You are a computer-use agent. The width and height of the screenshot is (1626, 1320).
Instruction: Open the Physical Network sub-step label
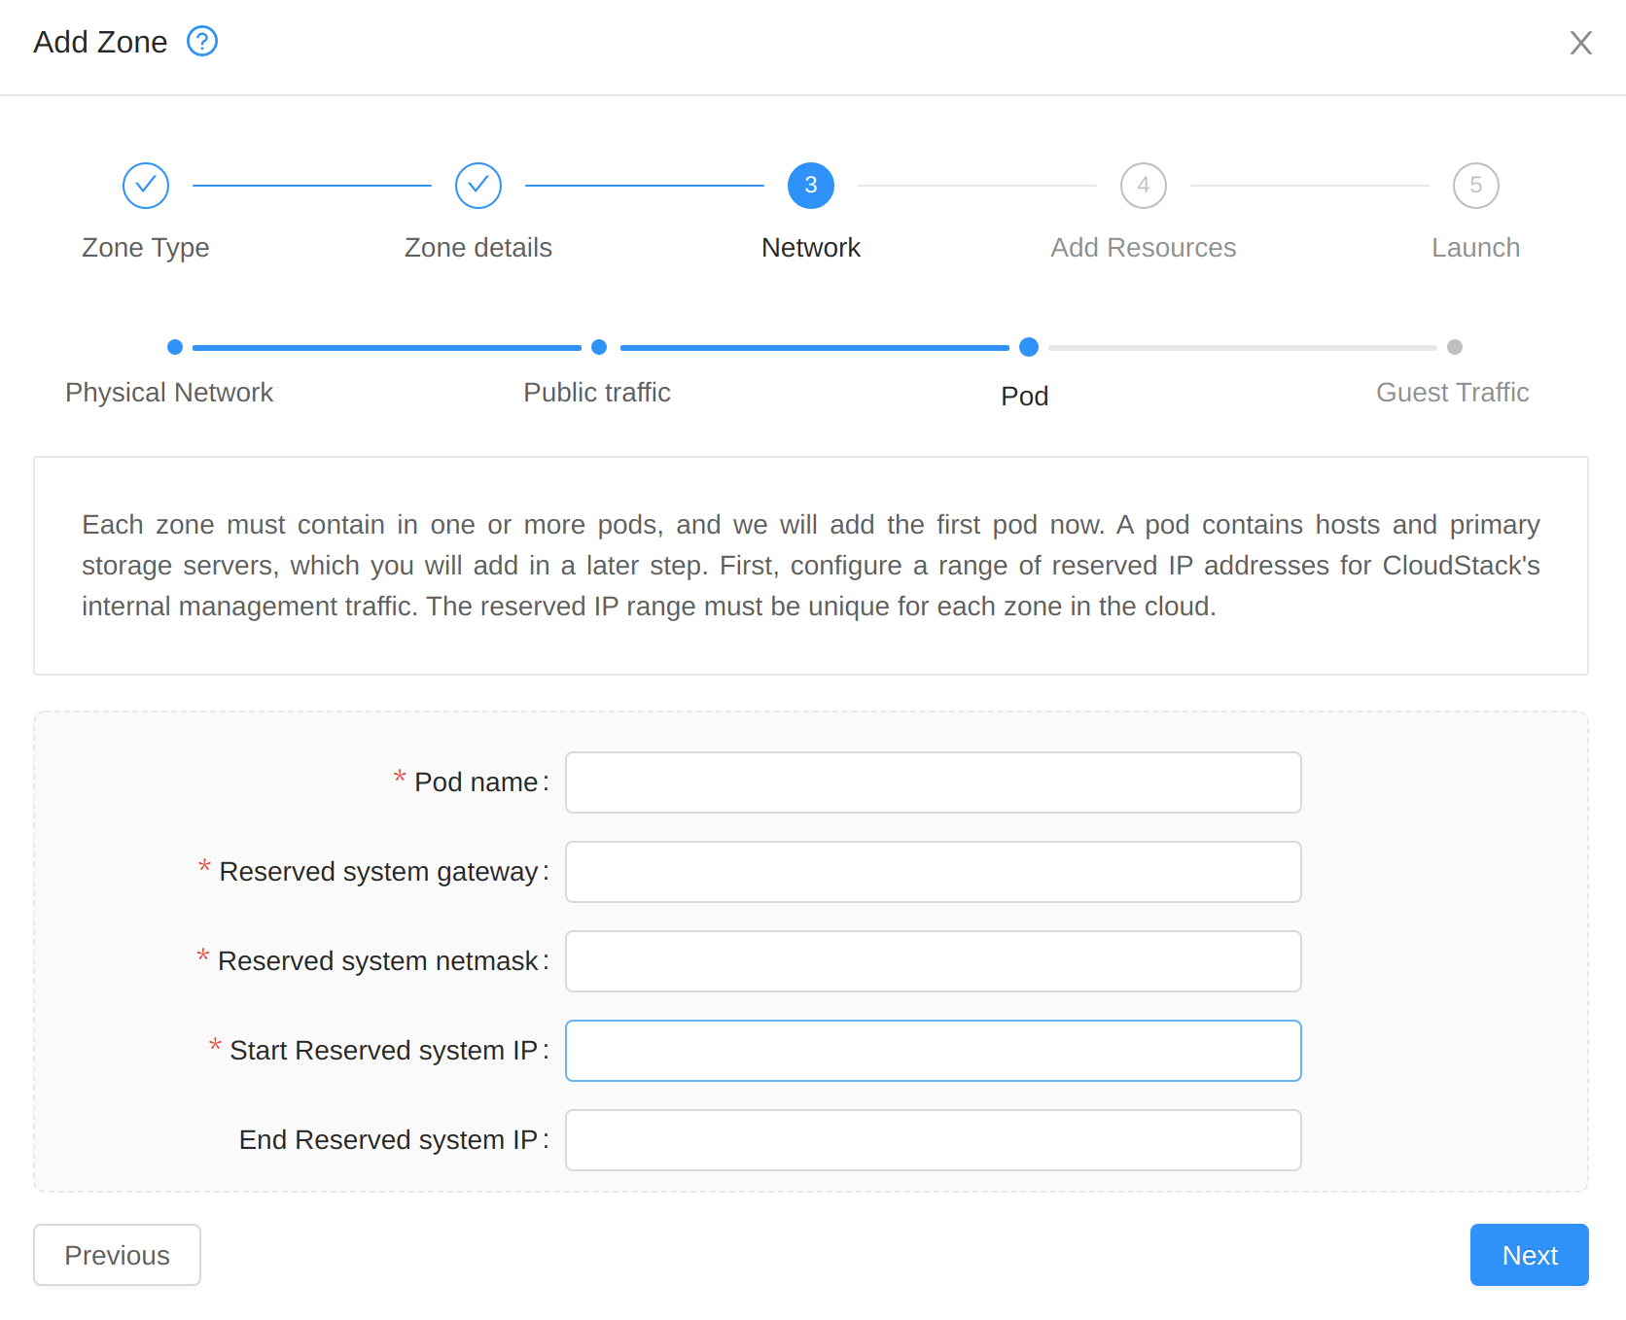point(169,393)
